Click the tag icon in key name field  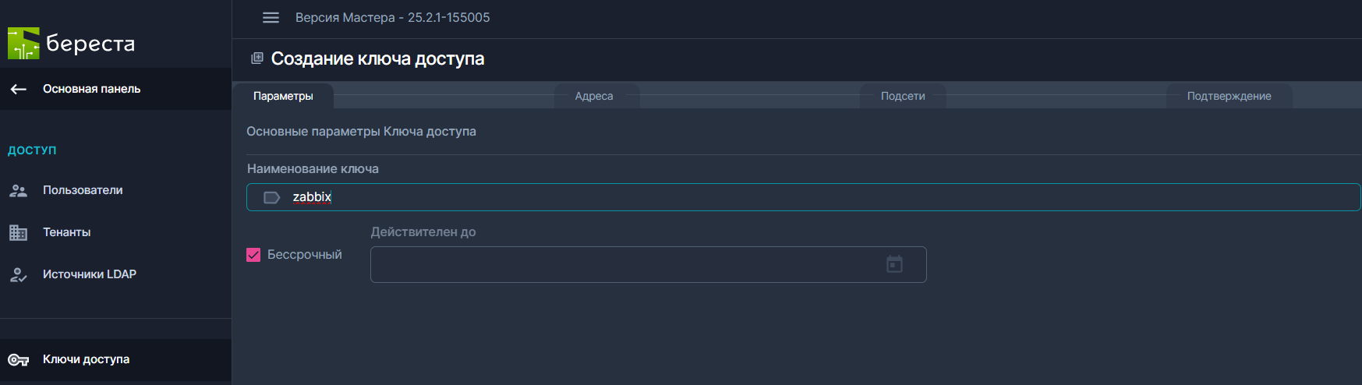(x=271, y=198)
